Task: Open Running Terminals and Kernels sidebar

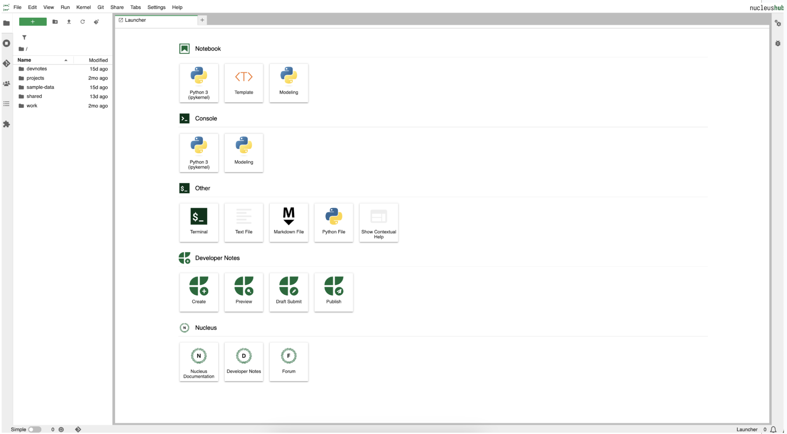Action: pos(6,43)
